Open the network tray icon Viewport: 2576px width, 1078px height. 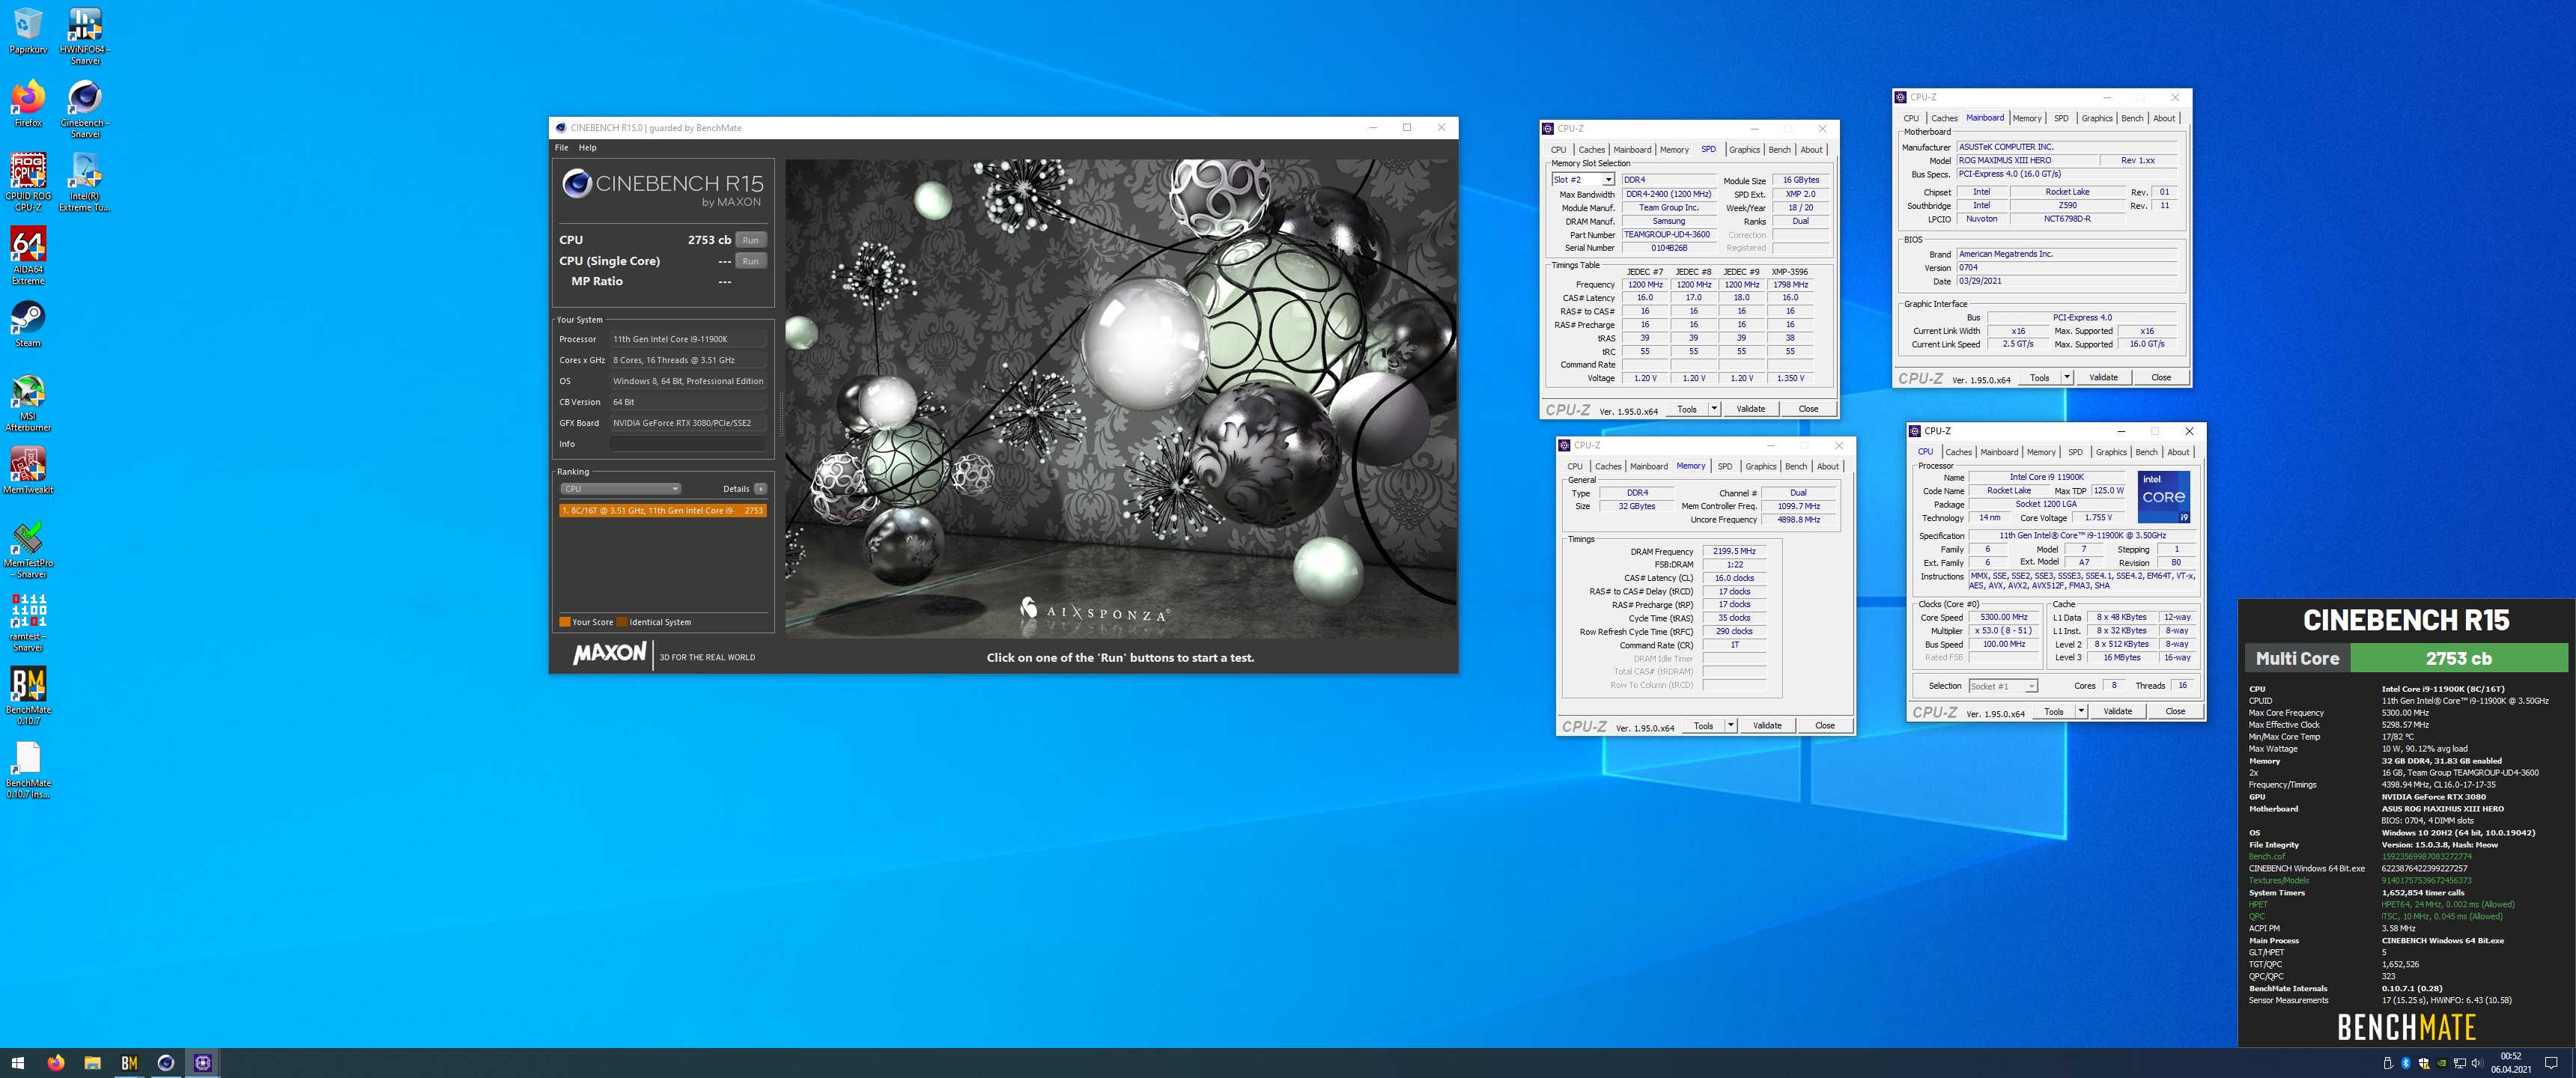point(2459,1063)
